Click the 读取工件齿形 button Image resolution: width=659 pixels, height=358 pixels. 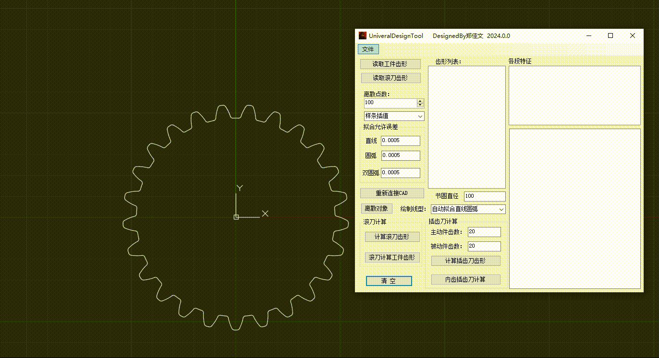(x=391, y=64)
